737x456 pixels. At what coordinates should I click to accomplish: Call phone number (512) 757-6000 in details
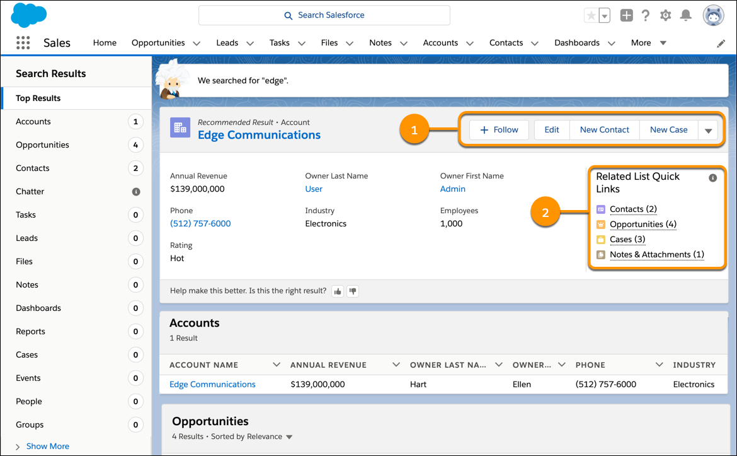(x=200, y=223)
